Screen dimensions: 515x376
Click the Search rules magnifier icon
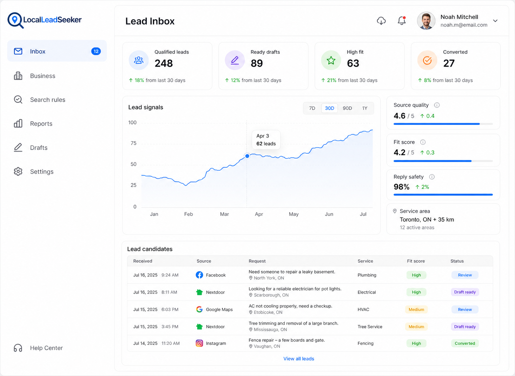tap(18, 100)
